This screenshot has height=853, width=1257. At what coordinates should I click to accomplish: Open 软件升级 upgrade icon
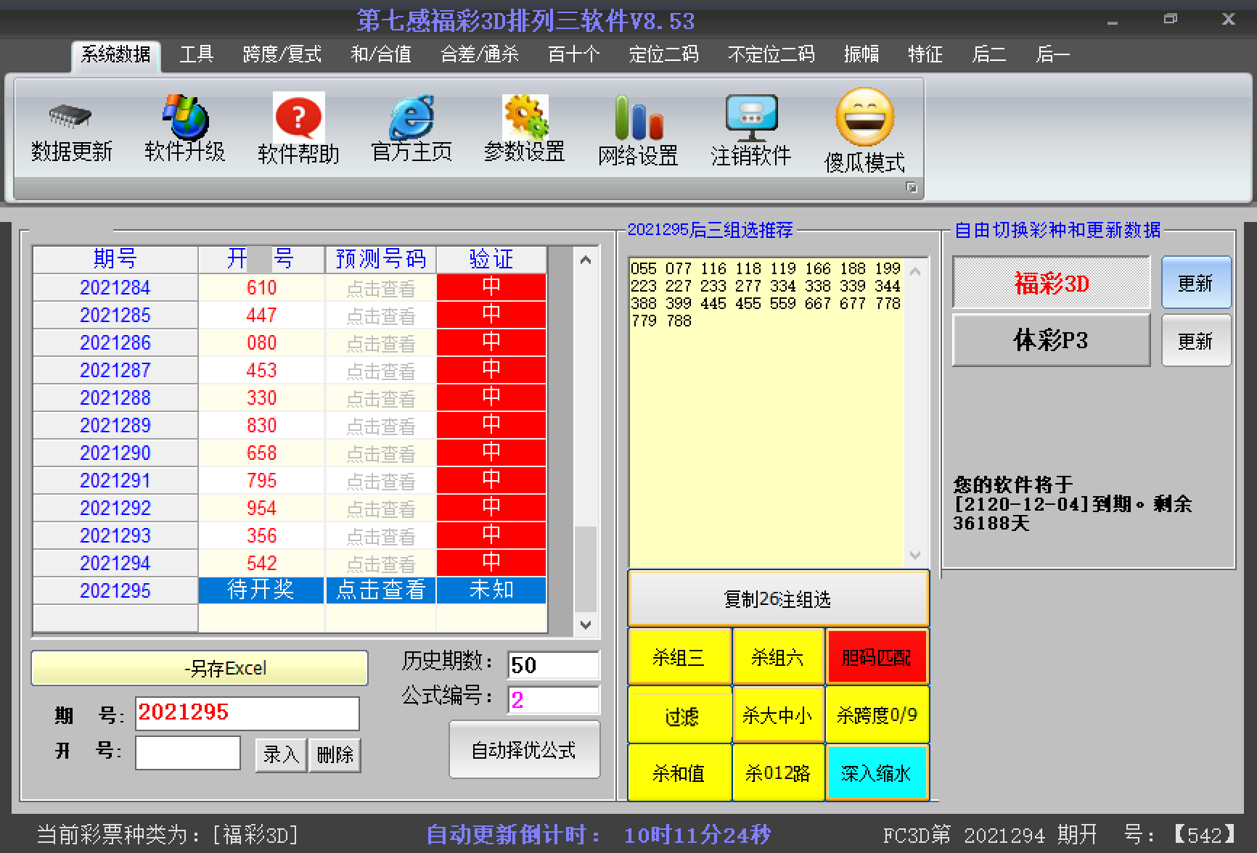coord(185,117)
